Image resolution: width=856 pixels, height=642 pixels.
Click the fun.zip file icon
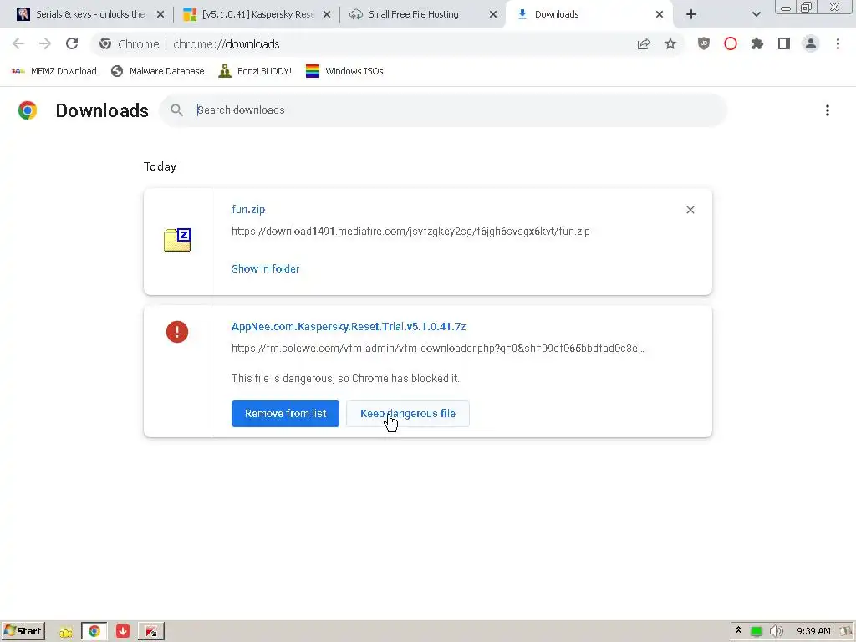[x=177, y=240]
